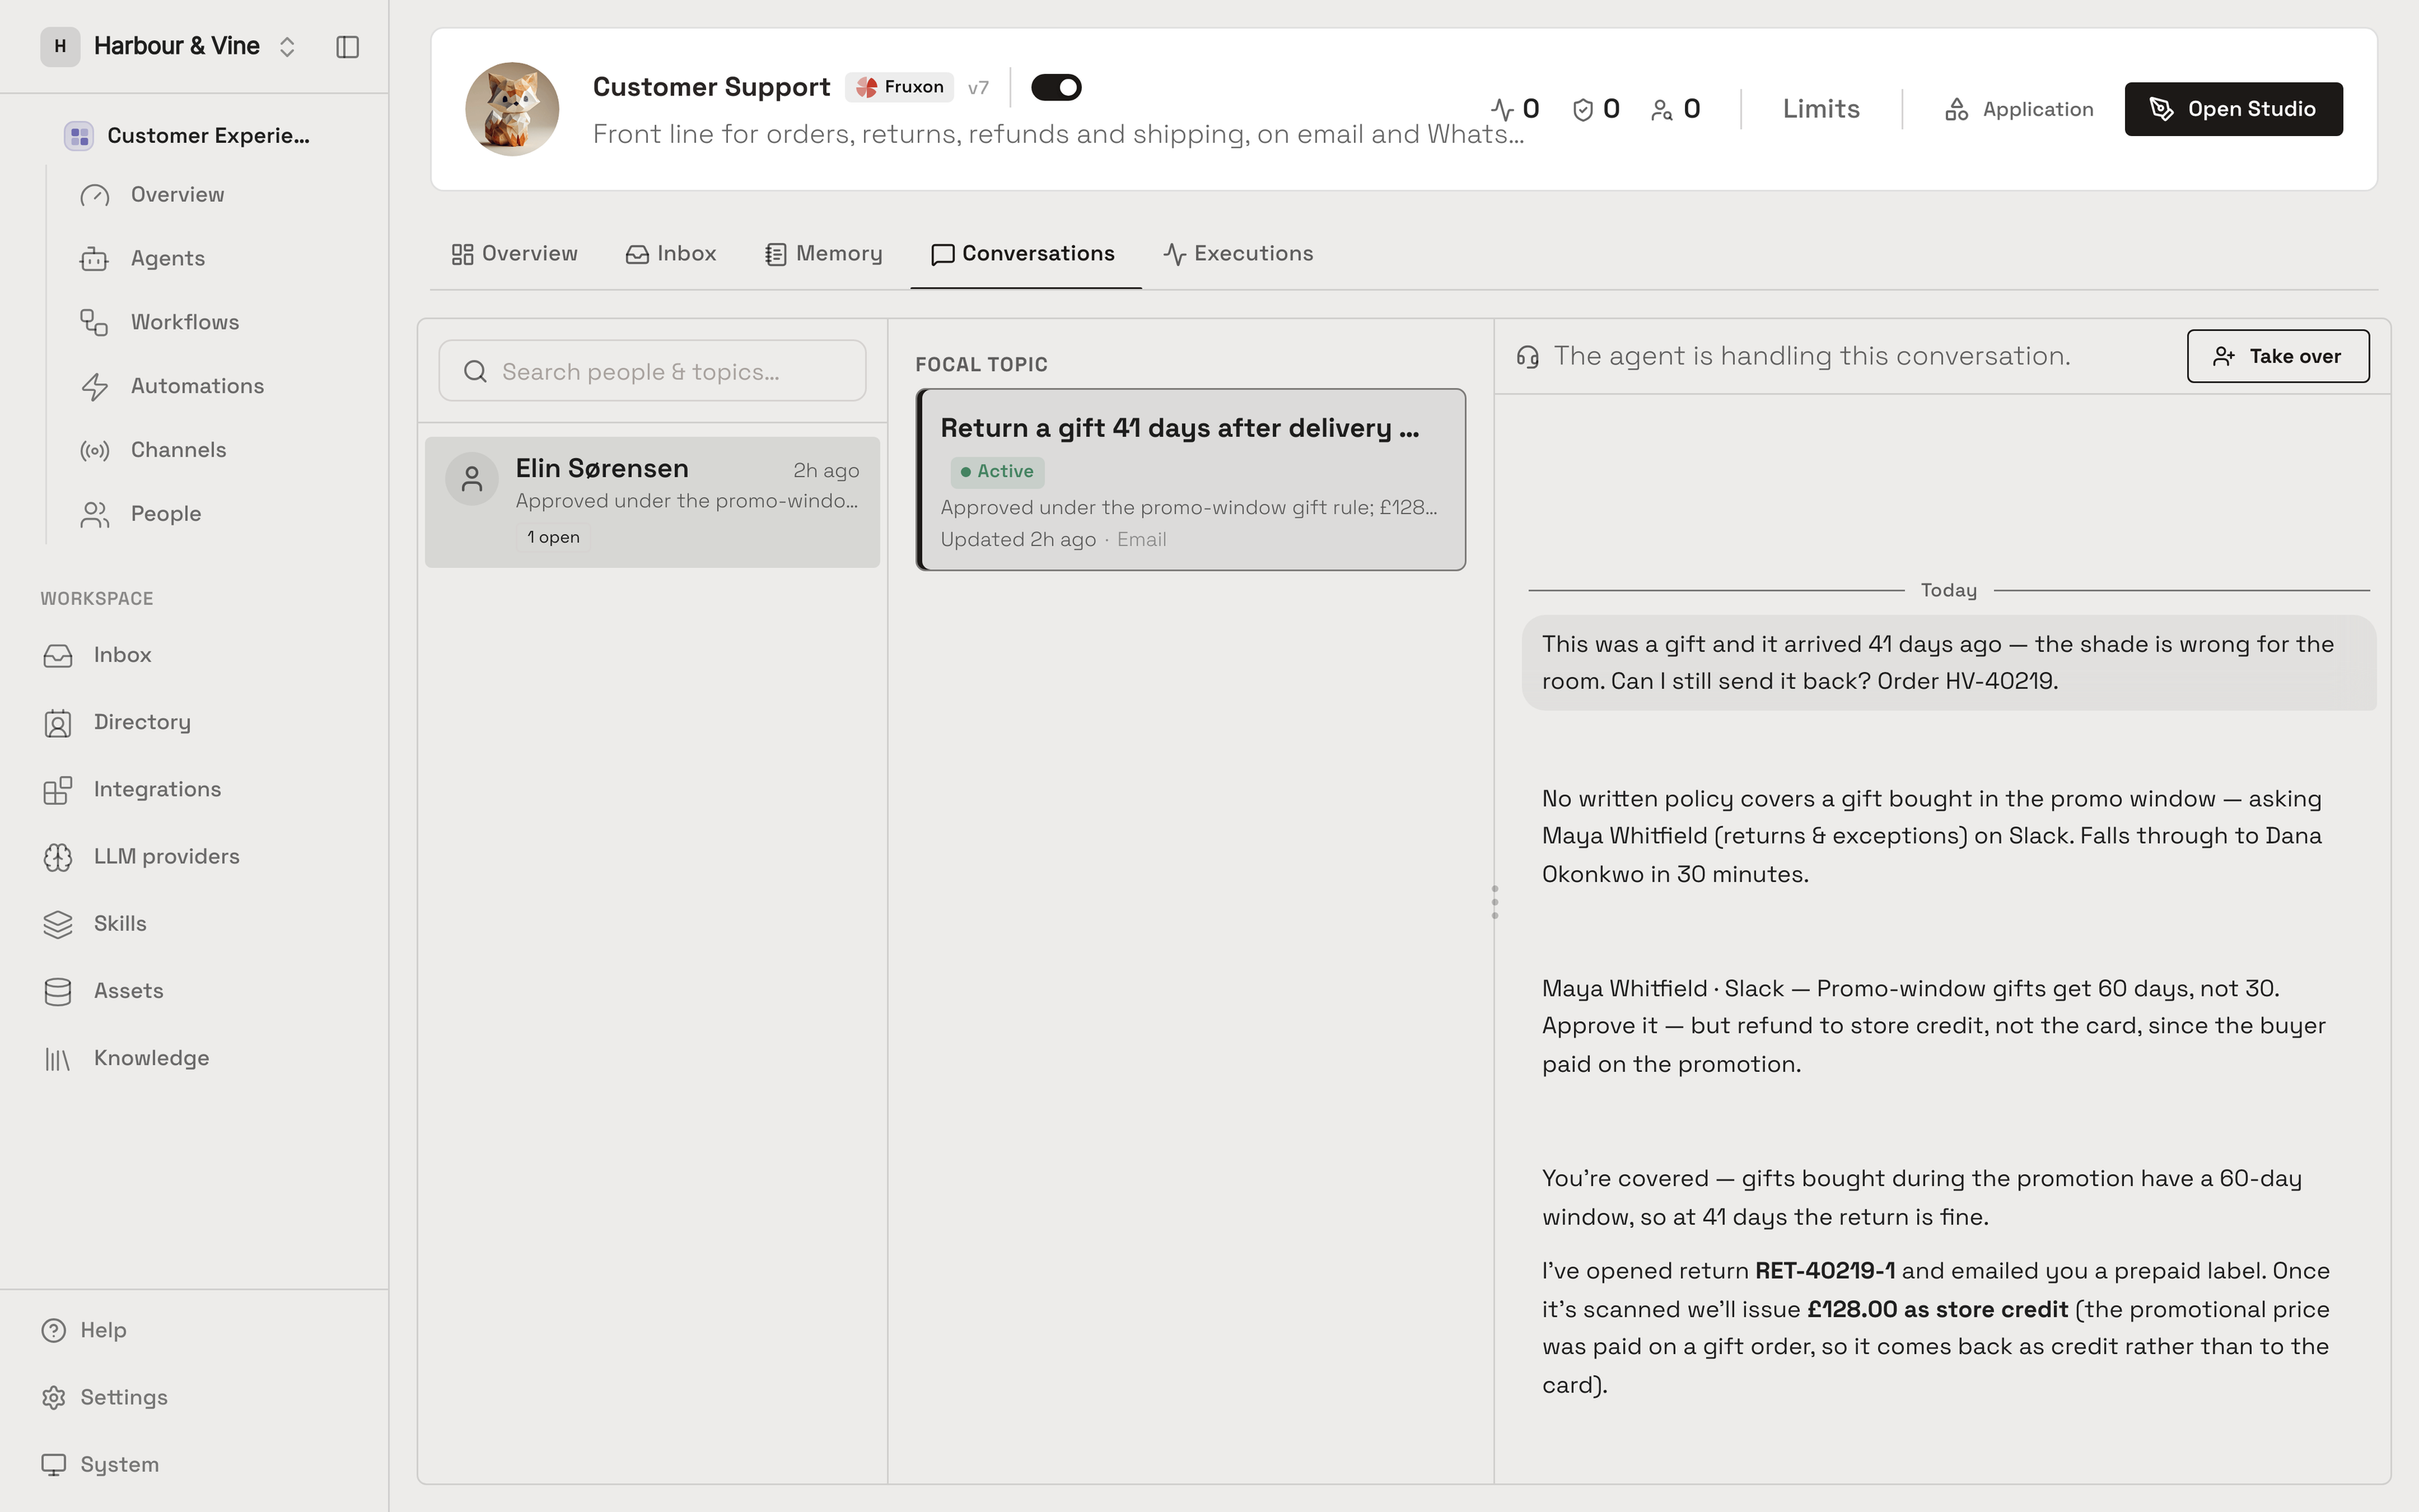Open Agents in the sidebar
Image resolution: width=2419 pixels, height=1512 pixels.
[x=167, y=258]
